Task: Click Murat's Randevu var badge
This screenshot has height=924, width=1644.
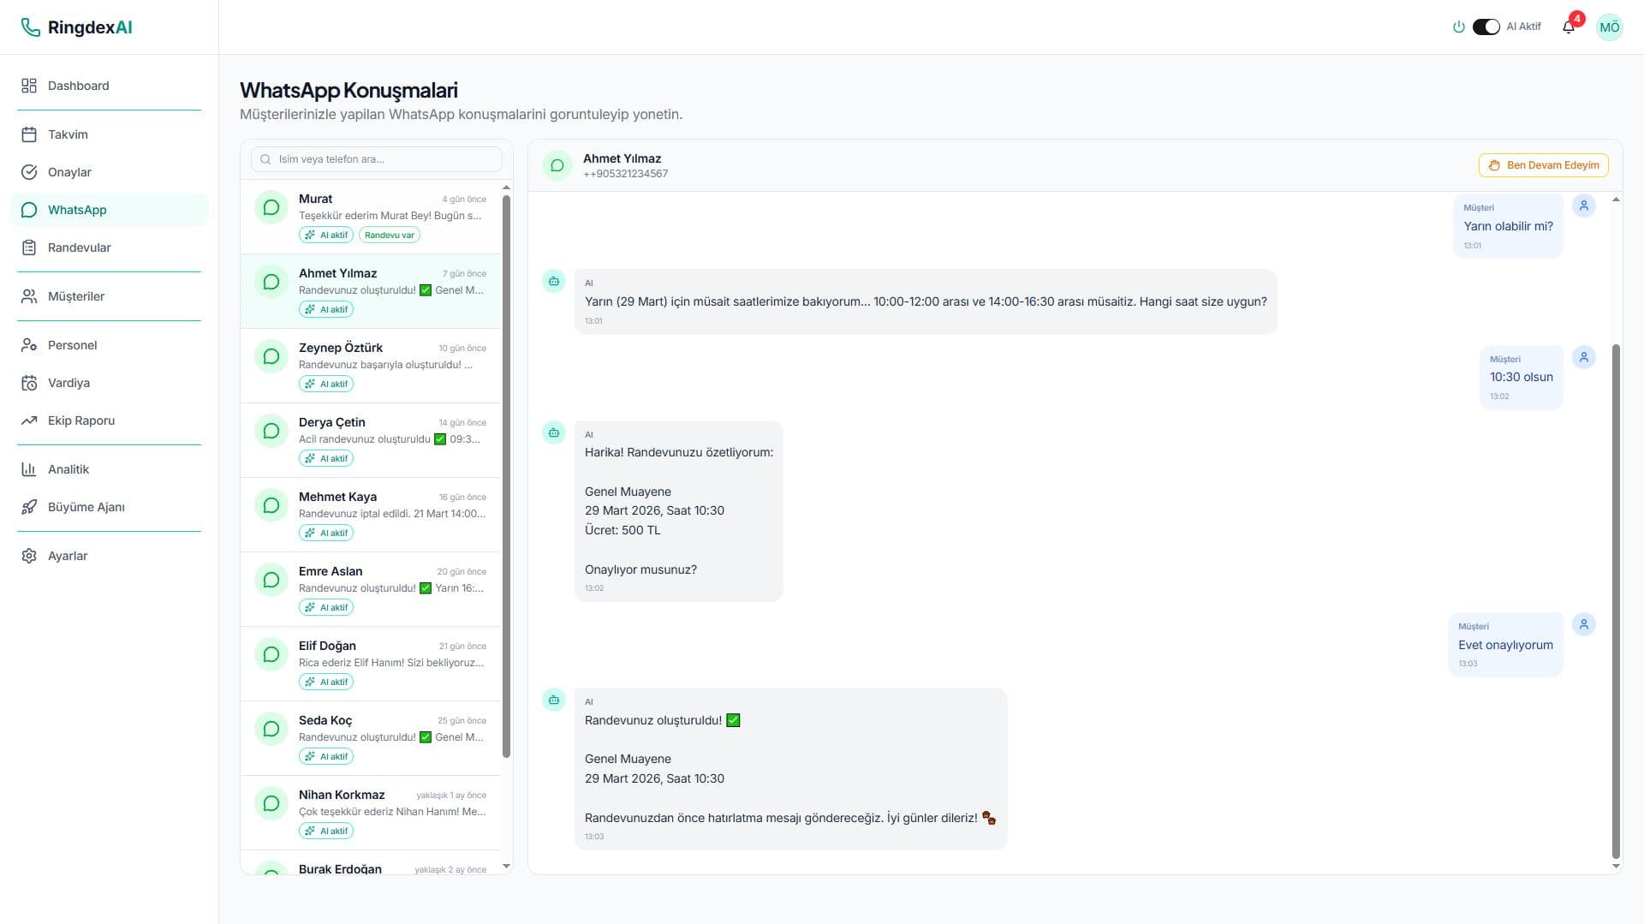Action: pyautogui.click(x=390, y=235)
